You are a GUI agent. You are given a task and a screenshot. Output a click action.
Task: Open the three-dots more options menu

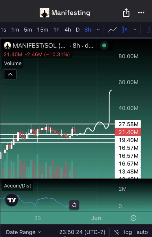(x=141, y=13)
